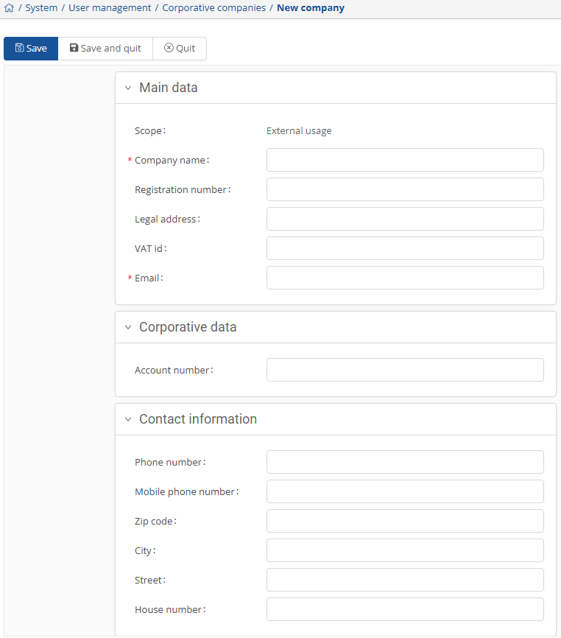Click the Quit button
Image resolution: width=561 pixels, height=638 pixels.
pyautogui.click(x=180, y=49)
